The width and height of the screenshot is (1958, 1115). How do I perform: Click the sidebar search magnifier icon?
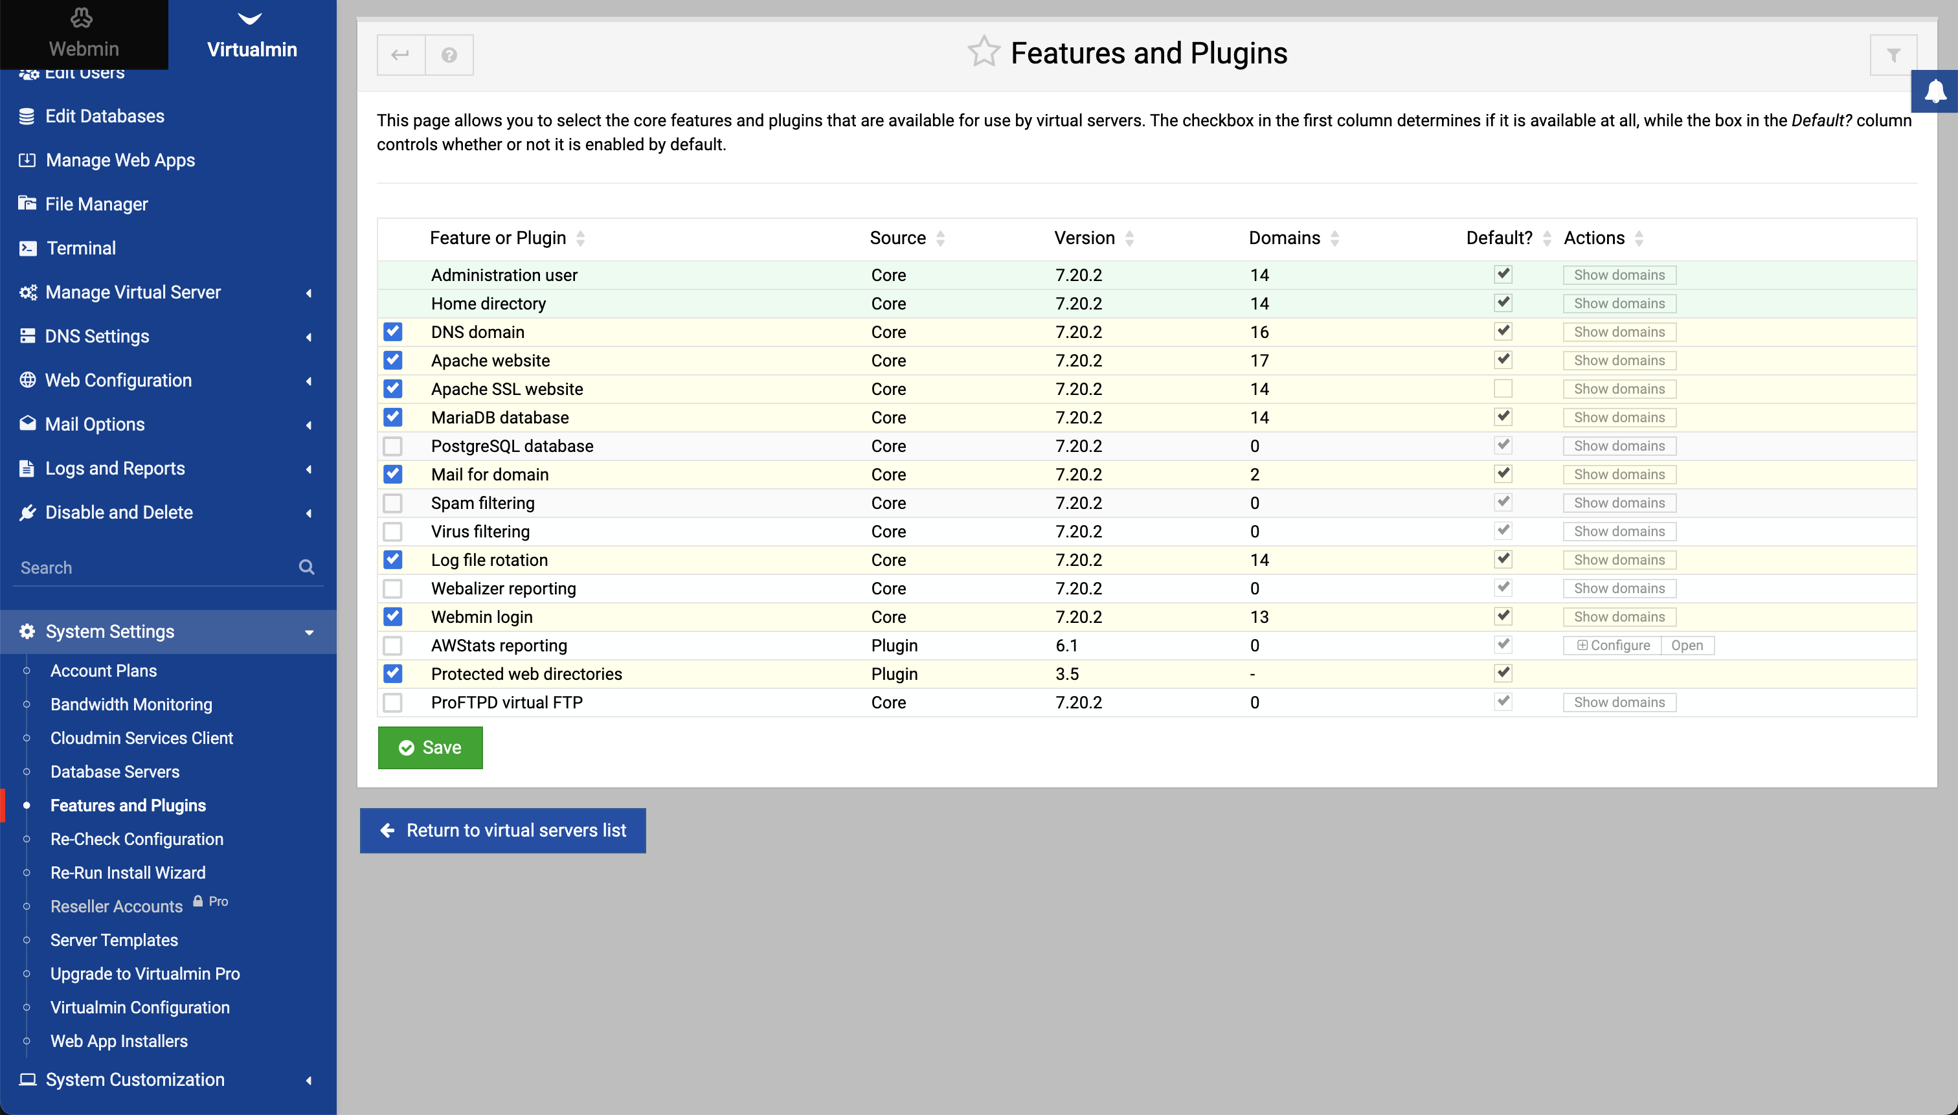pos(306,567)
